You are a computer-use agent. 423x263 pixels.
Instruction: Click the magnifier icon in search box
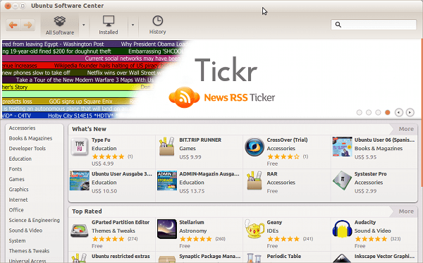[338, 25]
